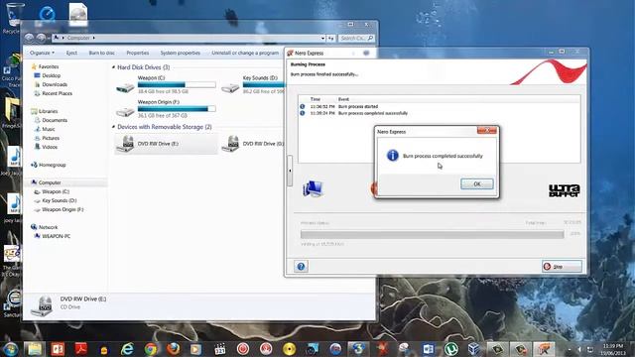Open Pictures library in navigation pane
This screenshot has height=357, width=635.
point(51,138)
